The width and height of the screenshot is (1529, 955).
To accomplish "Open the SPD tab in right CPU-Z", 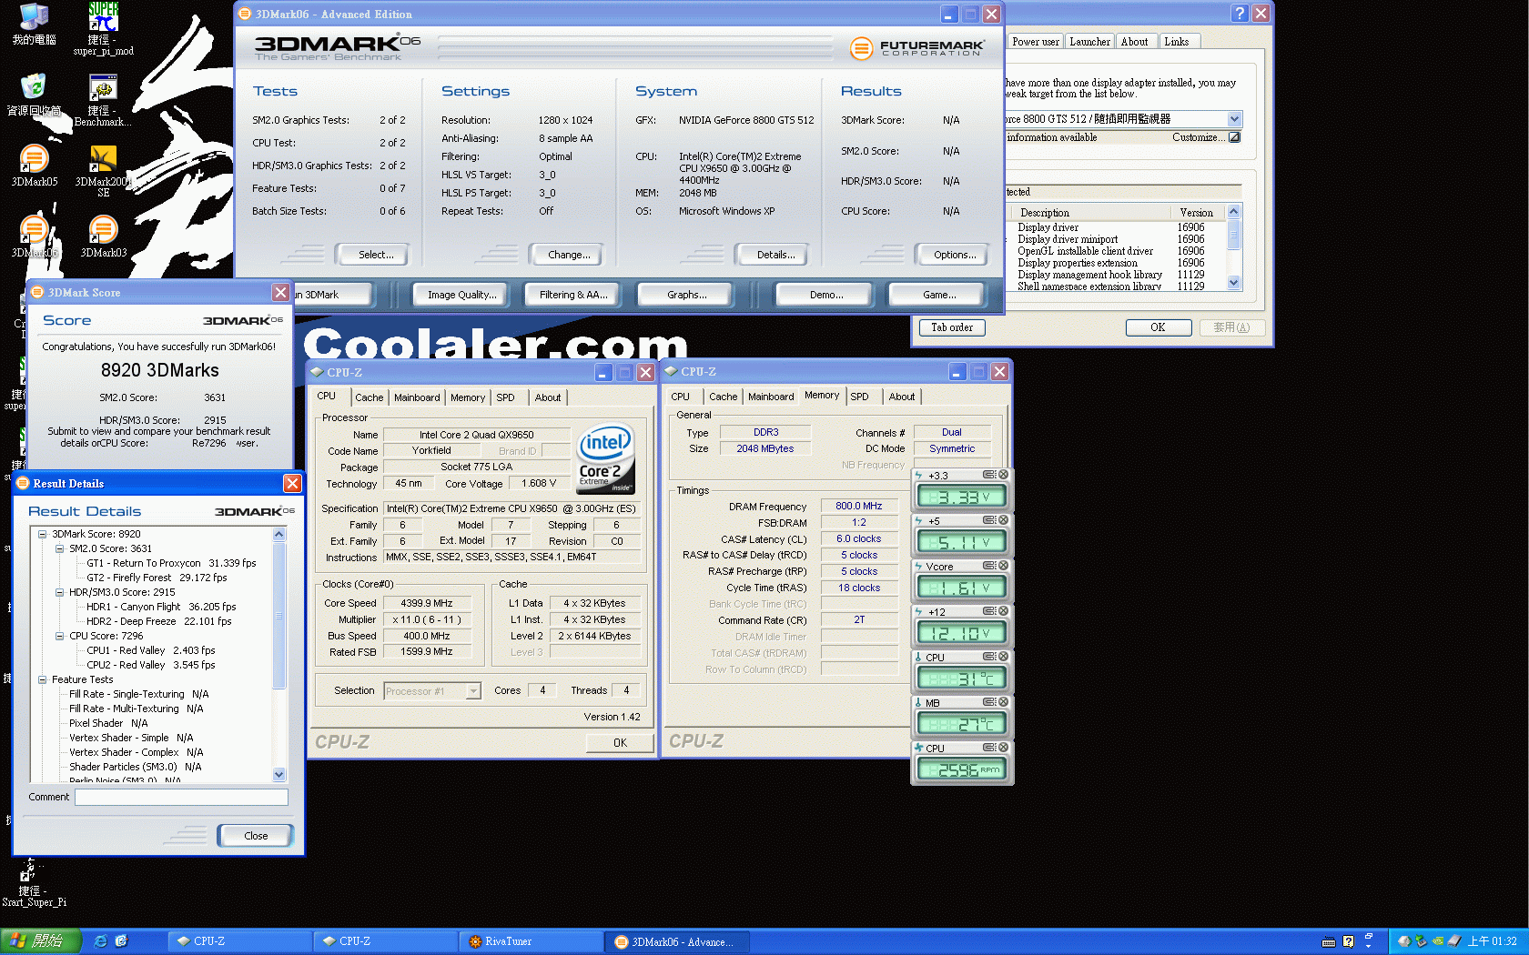I will (x=859, y=397).
